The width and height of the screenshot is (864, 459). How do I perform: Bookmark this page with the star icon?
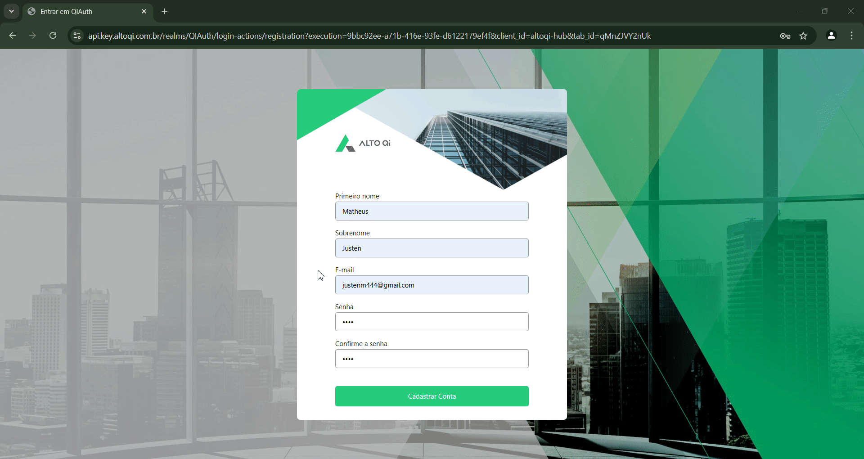803,36
